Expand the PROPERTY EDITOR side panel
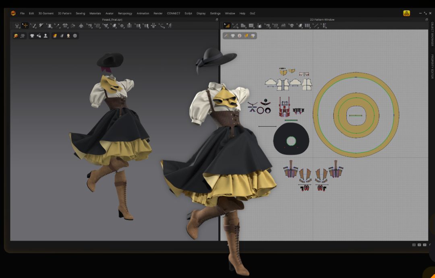The image size is (435, 278). [432, 66]
